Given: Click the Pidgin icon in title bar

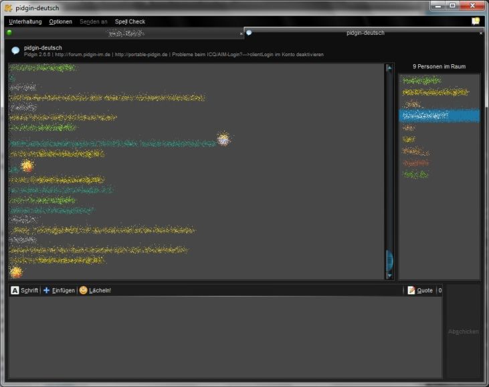Looking at the screenshot, I should tap(8, 7).
